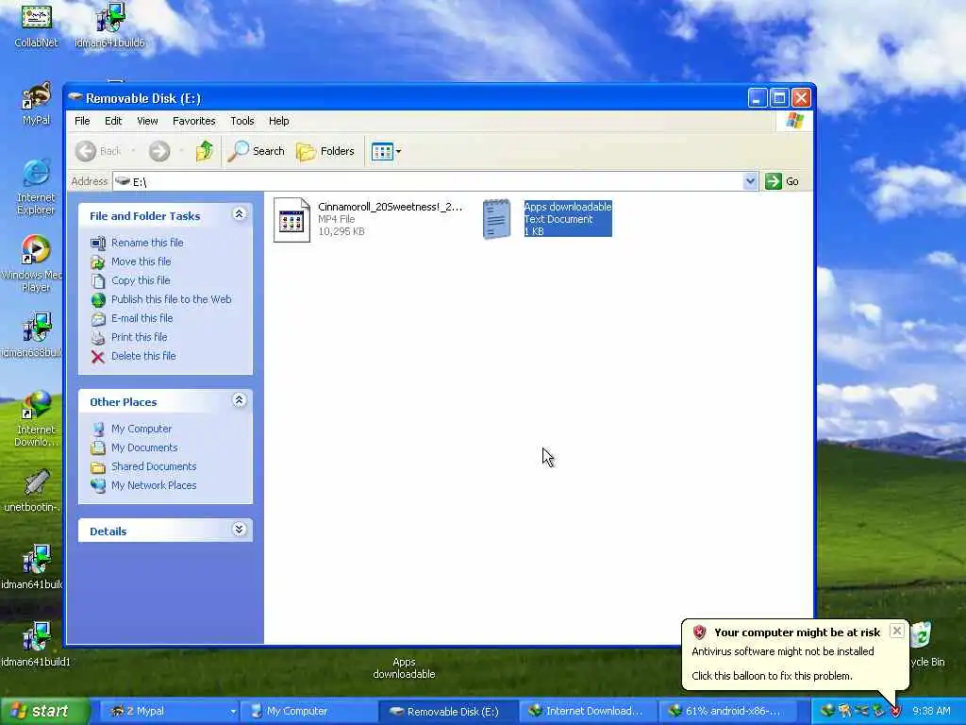The width and height of the screenshot is (966, 725).
Task: Click the Rename file icon
Action: [x=98, y=243]
